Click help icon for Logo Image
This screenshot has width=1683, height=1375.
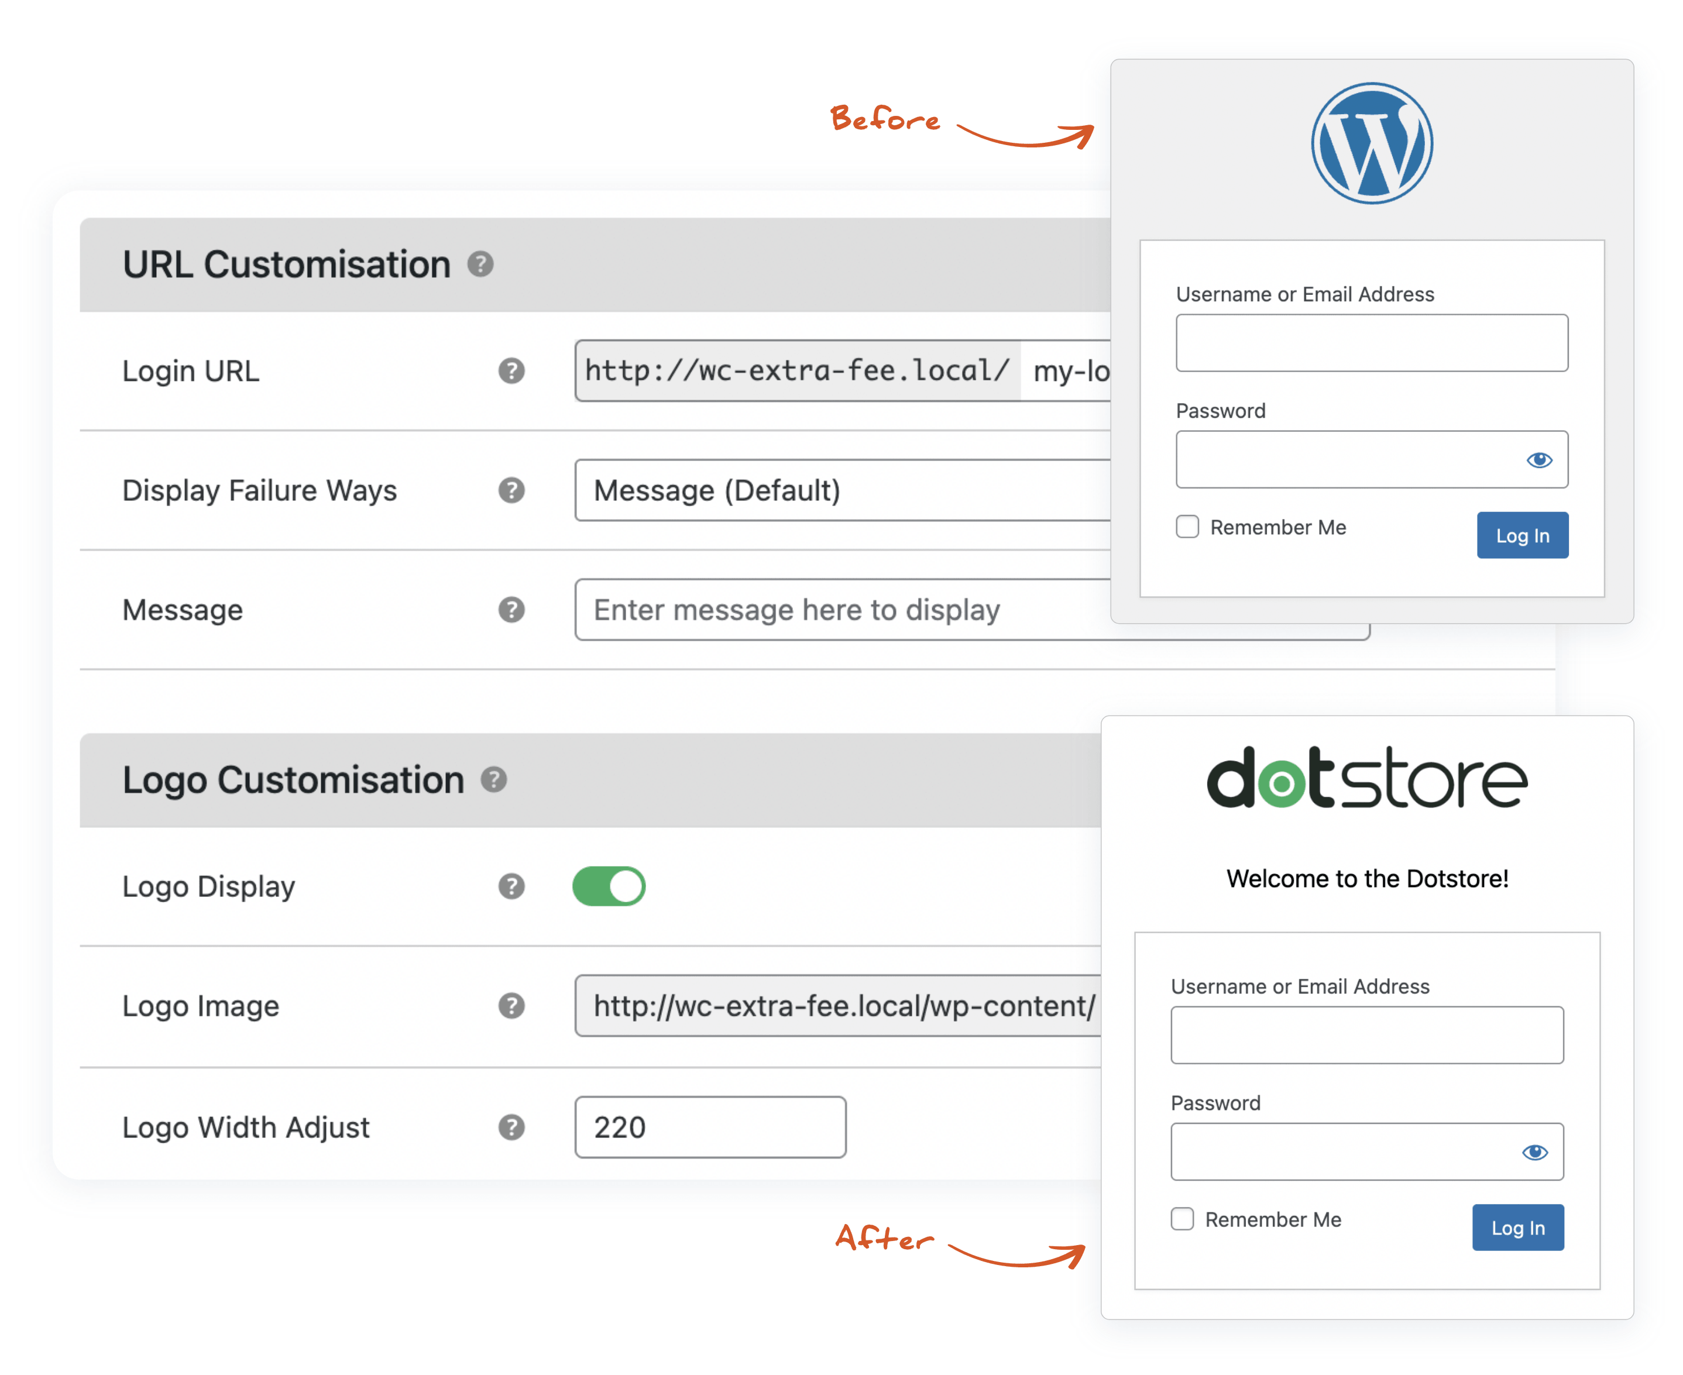tap(511, 1006)
